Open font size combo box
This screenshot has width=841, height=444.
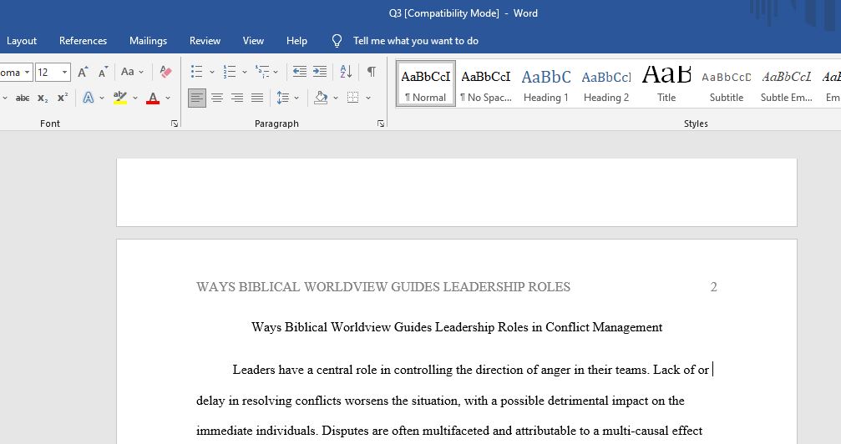(53, 72)
